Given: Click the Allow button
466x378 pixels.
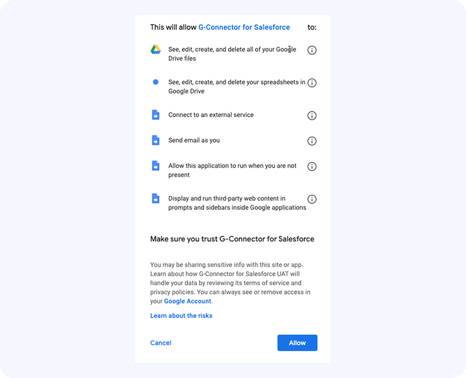Looking at the screenshot, I should point(297,343).
